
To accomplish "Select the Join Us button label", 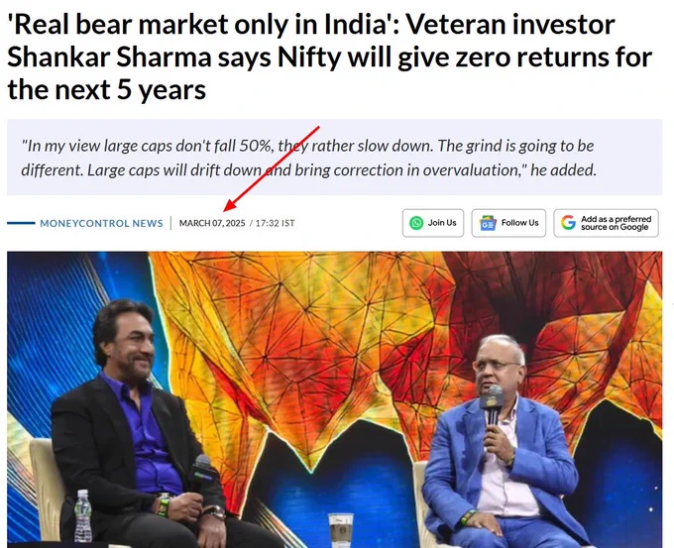I will click(x=442, y=223).
